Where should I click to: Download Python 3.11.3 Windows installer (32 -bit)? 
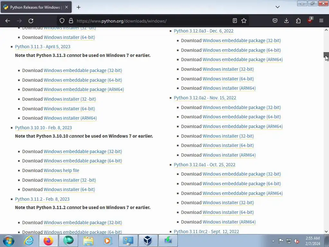(70, 99)
